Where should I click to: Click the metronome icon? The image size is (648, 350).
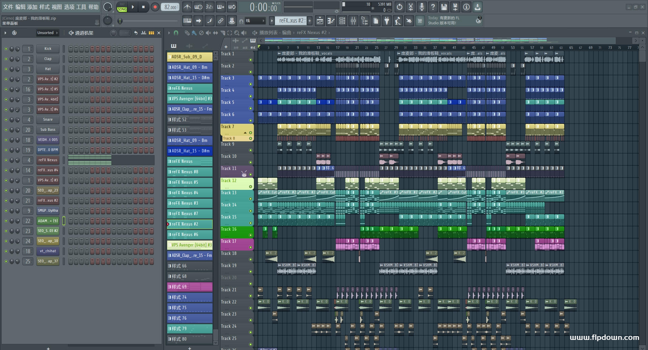tap(187, 7)
